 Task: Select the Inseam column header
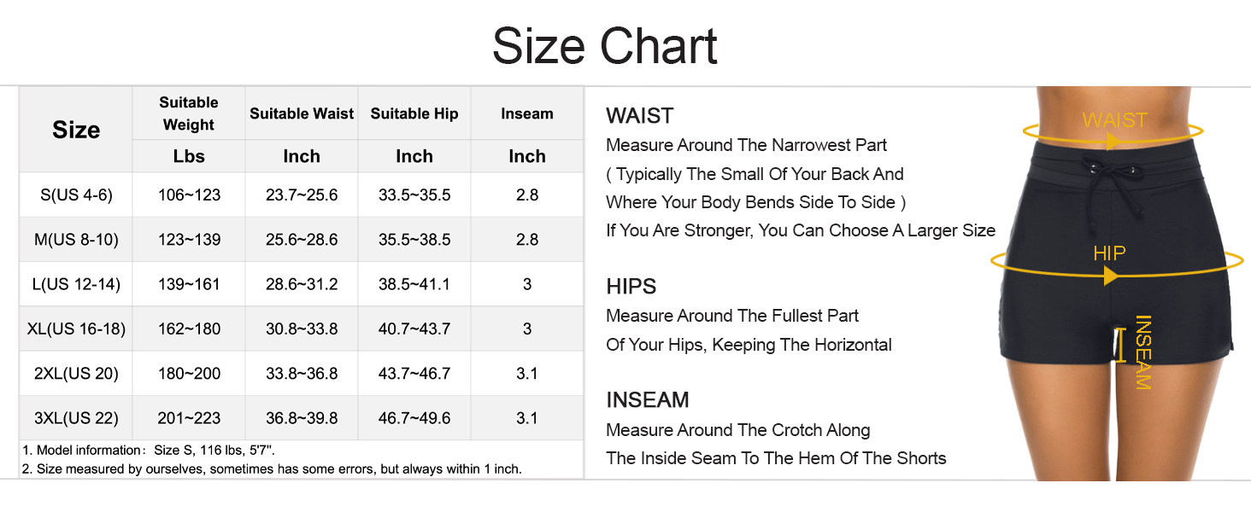(527, 113)
